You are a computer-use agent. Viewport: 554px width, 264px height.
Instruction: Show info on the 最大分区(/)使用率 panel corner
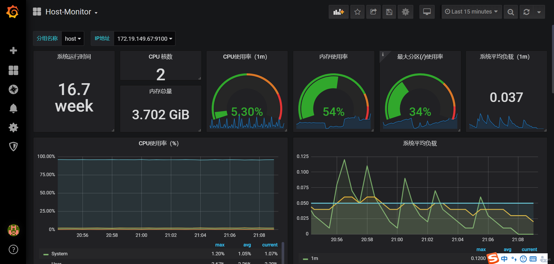pyautogui.click(x=383, y=54)
